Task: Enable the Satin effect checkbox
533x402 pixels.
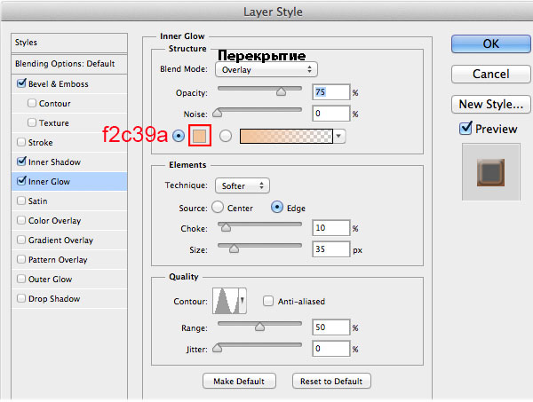Action: click(21, 201)
